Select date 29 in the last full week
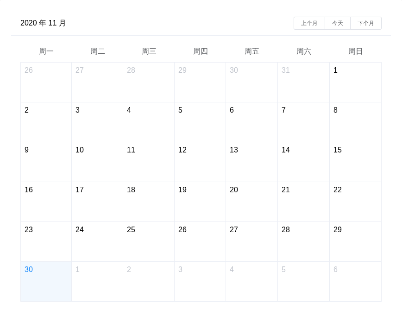This screenshot has width=402, height=329. 355,241
